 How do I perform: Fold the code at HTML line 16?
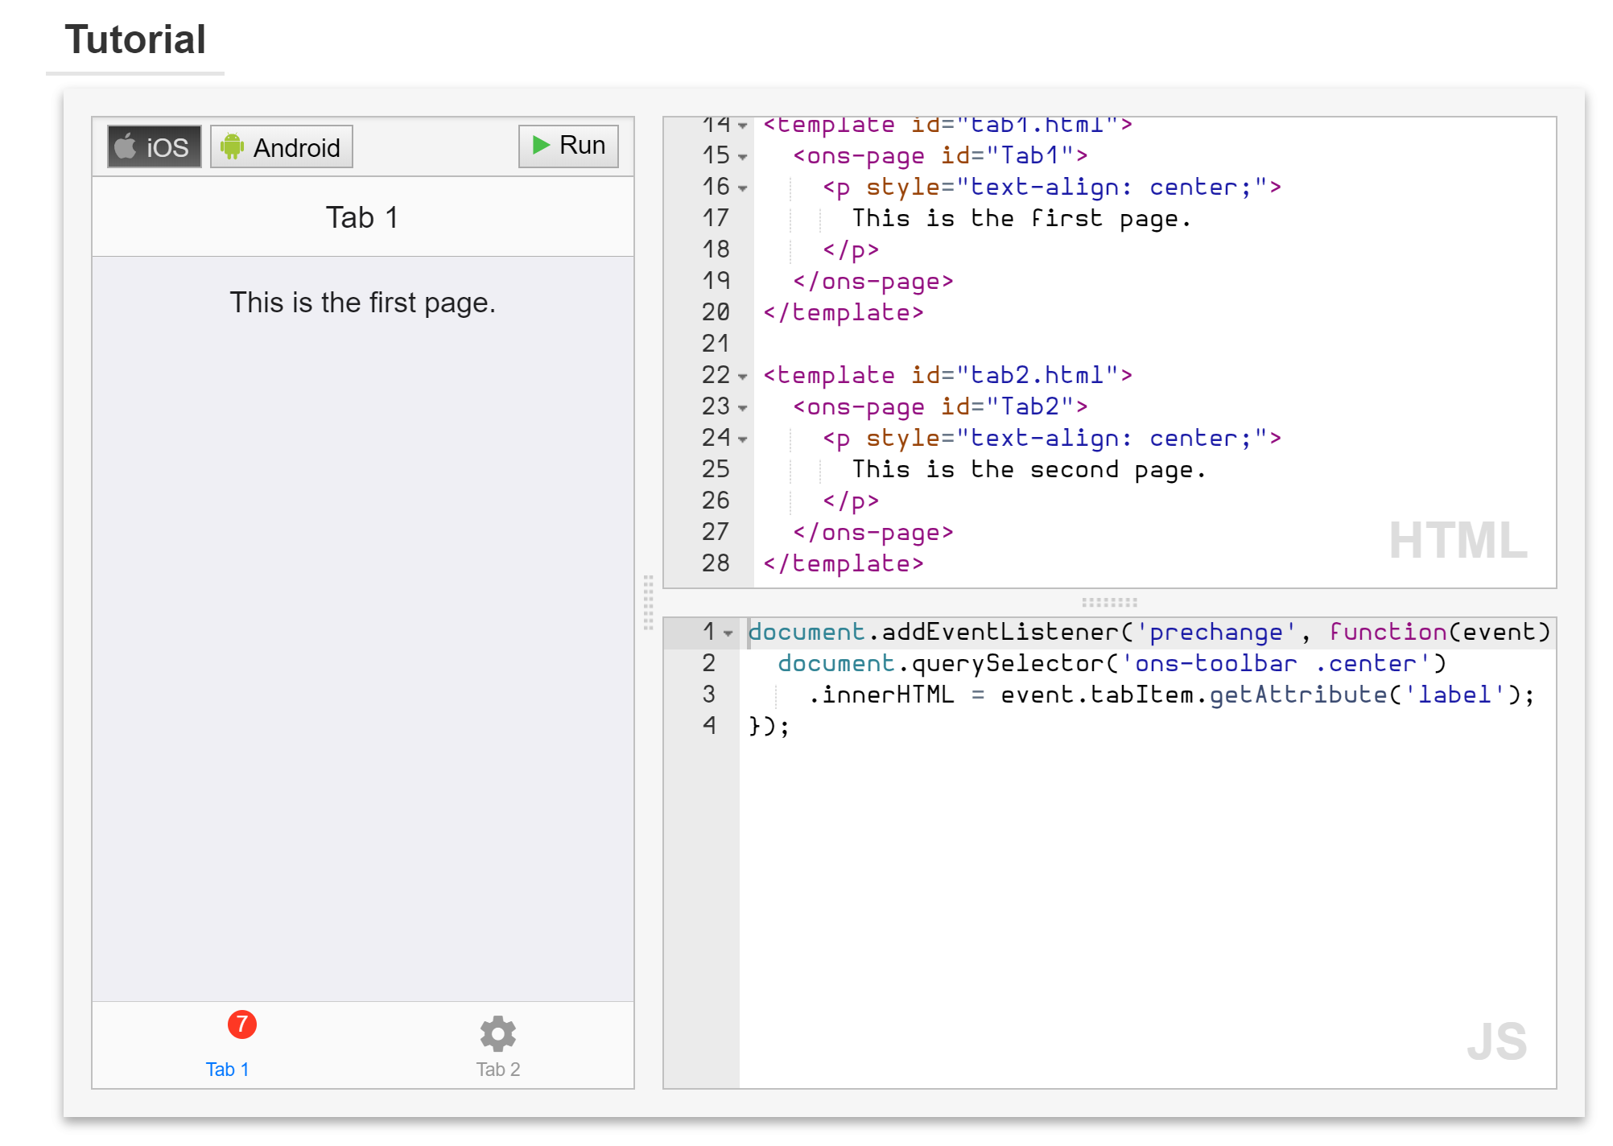pos(743,188)
